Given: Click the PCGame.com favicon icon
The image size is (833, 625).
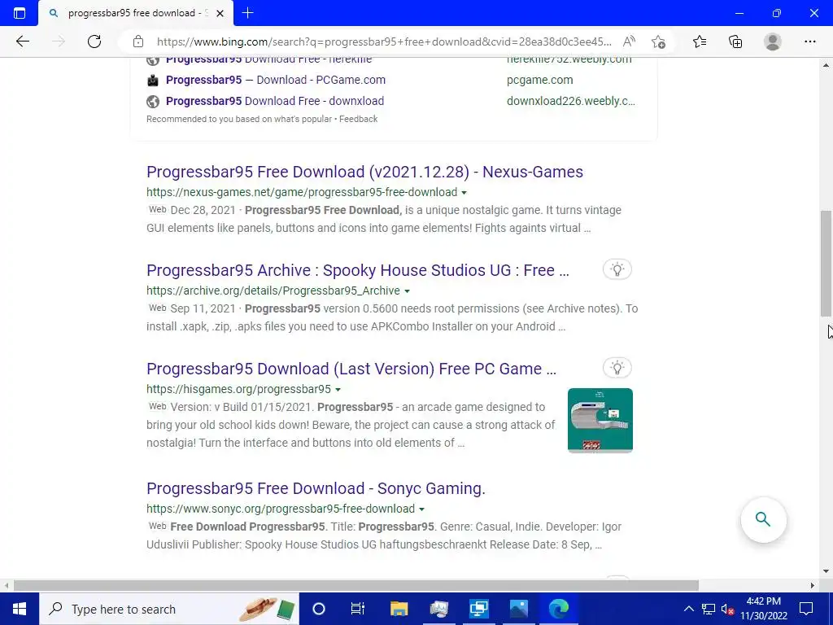Looking at the screenshot, I should point(153,81).
